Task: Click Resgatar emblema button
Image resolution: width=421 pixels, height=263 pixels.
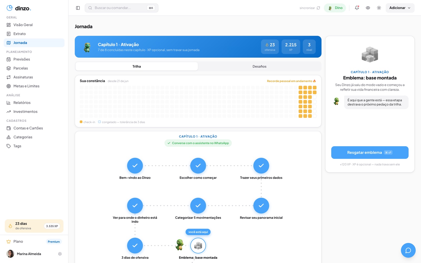Action: tap(370, 153)
